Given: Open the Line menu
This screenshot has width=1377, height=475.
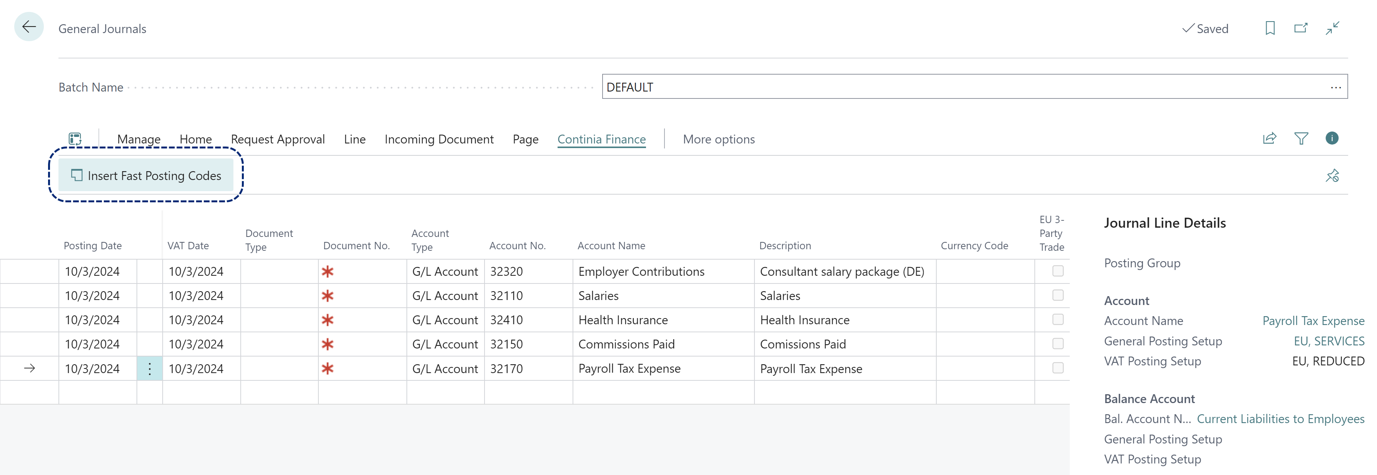Looking at the screenshot, I should click(355, 139).
